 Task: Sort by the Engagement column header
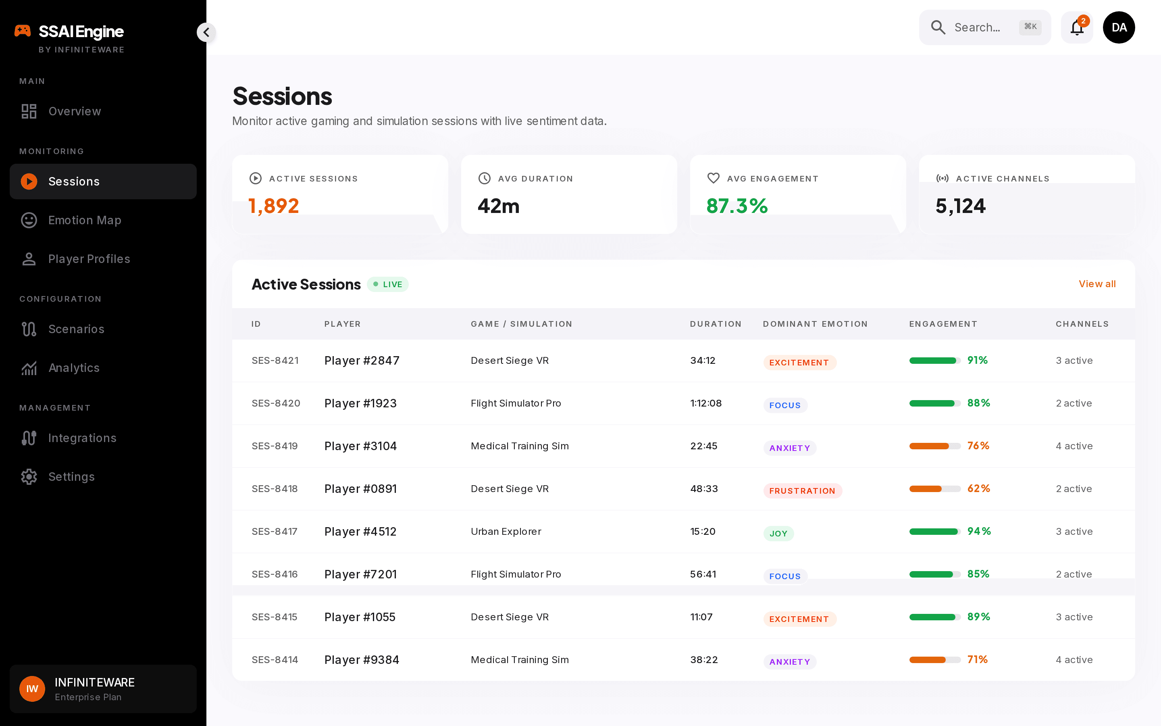(943, 324)
